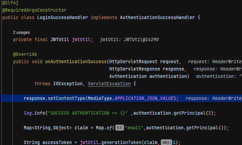242x145 pixels.
Task: Click the onAuthenticationSuccess method name
Action: pyautogui.click(x=76, y=61)
